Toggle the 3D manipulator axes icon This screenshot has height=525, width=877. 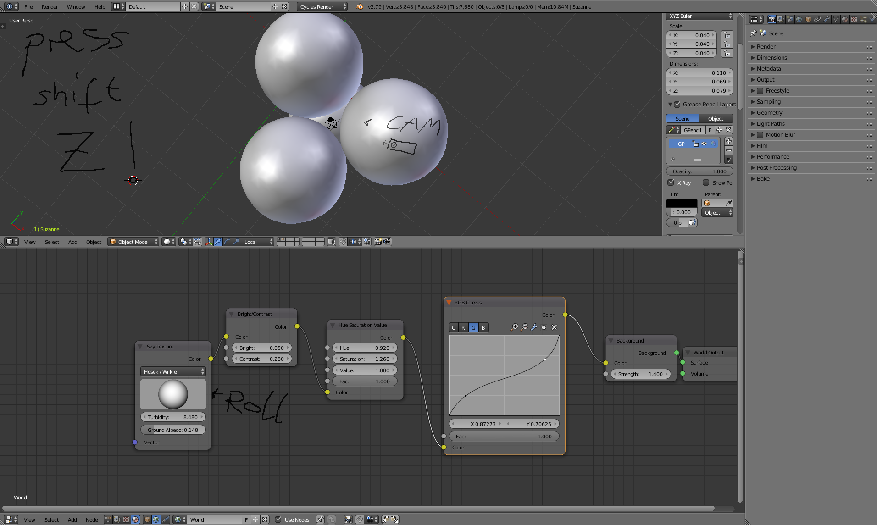(209, 242)
